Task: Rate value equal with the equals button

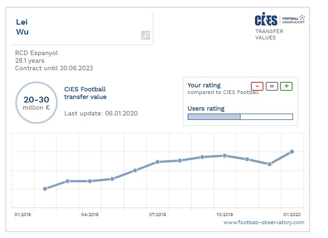Action: [272, 86]
